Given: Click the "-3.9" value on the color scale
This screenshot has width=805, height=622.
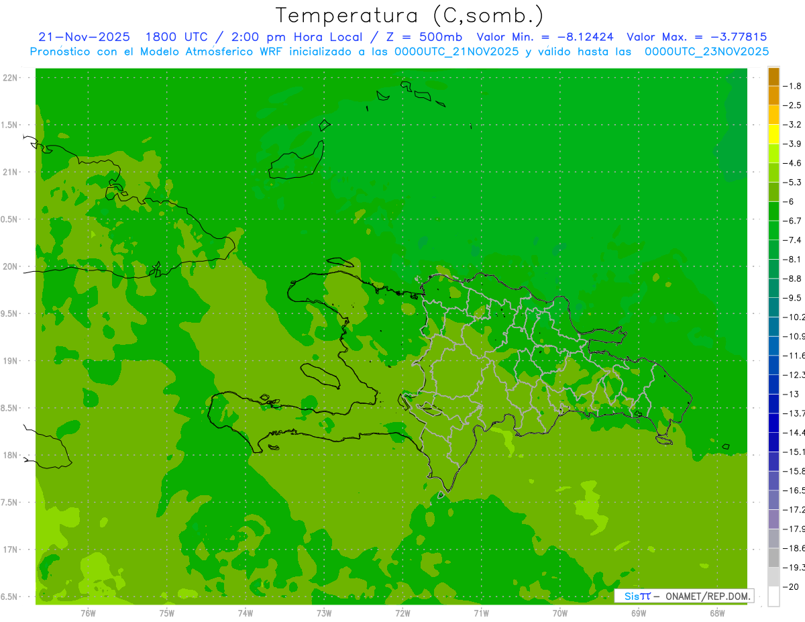Looking at the screenshot, I should pyautogui.click(x=792, y=144).
